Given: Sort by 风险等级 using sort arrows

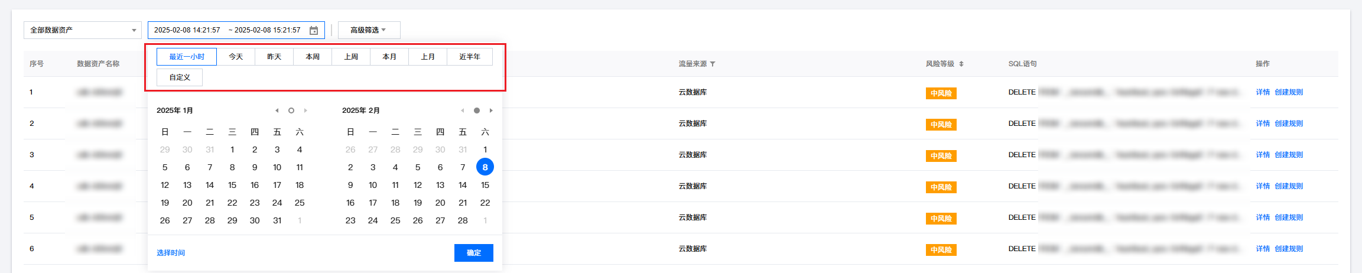Looking at the screenshot, I should click(x=961, y=64).
